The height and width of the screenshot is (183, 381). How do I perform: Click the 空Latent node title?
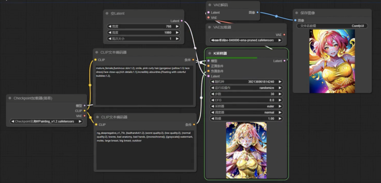[117, 14]
